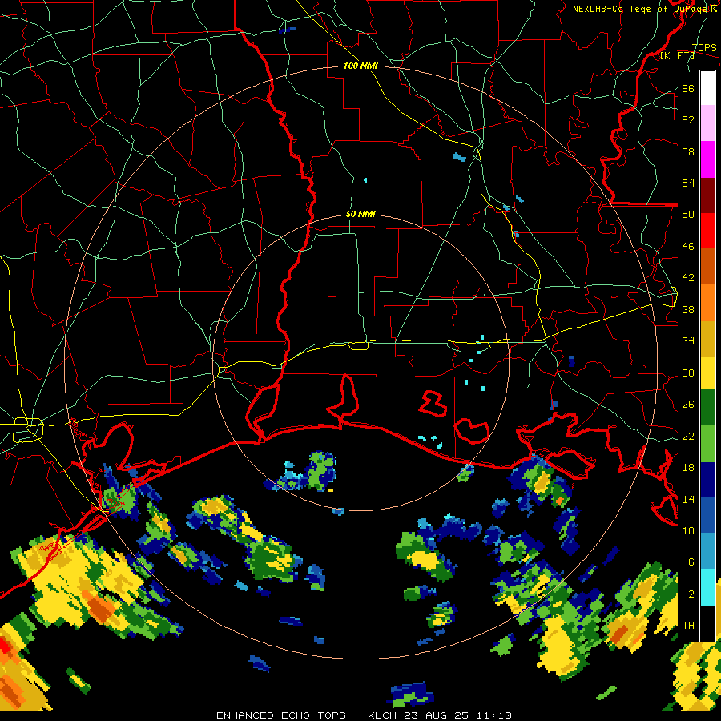
Task: Click the legend value 26
Action: coord(688,405)
